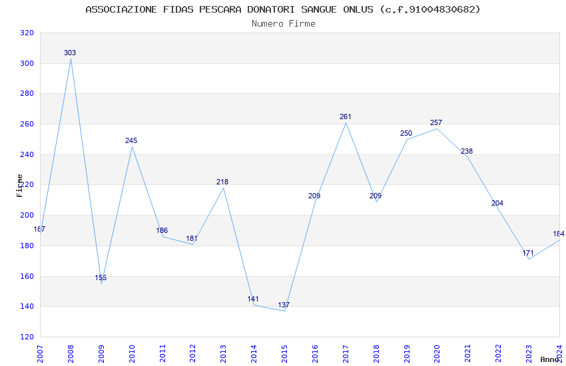Click the 2019 year label on x-axis
Image resolution: width=566 pixels, height=366 pixels.
pyautogui.click(x=407, y=354)
